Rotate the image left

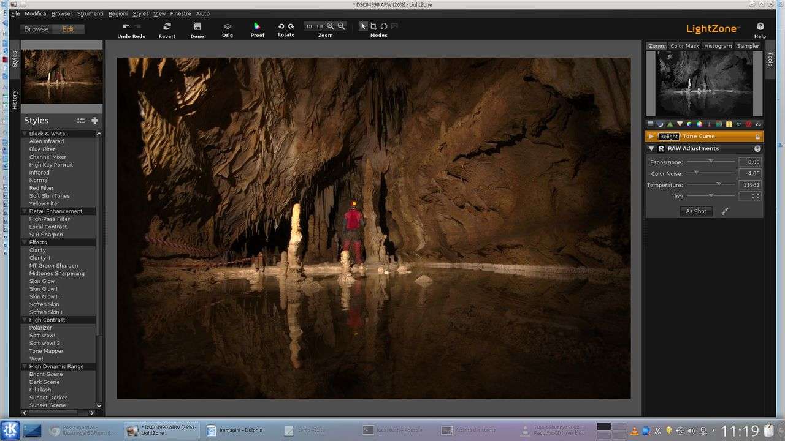click(281, 26)
